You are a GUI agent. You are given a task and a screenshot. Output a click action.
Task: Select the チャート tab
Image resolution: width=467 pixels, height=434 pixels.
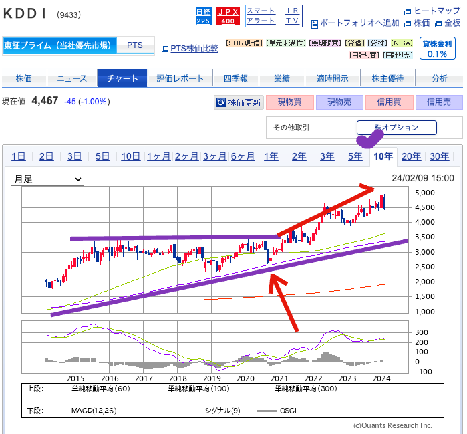pos(122,78)
